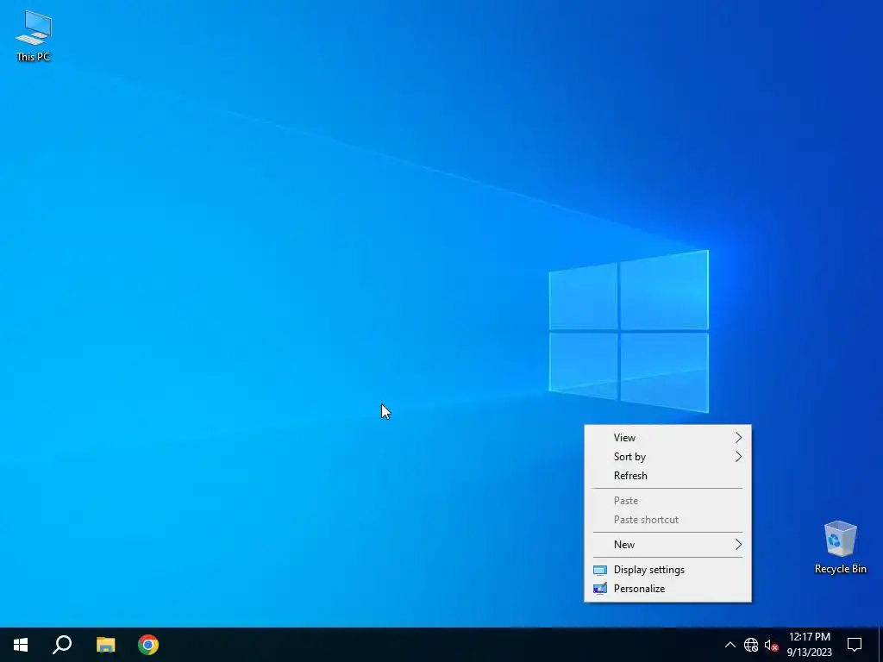This screenshot has height=662, width=883.
Task: Click the arrow beside New
Action: pos(738,545)
